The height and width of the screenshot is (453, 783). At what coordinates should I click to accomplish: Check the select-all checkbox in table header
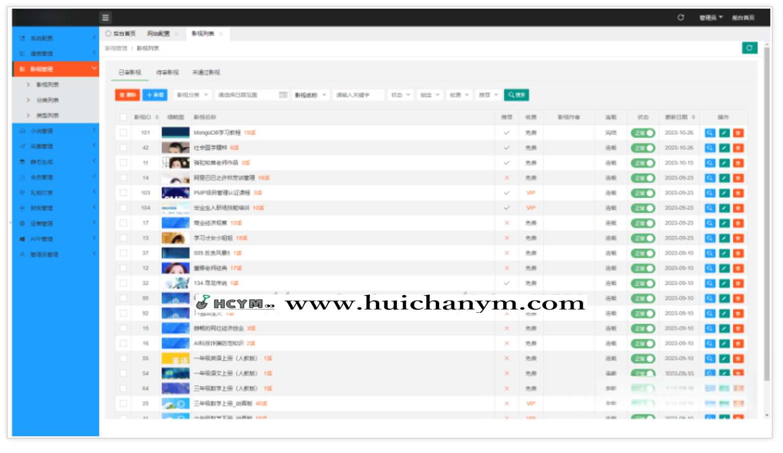point(123,117)
